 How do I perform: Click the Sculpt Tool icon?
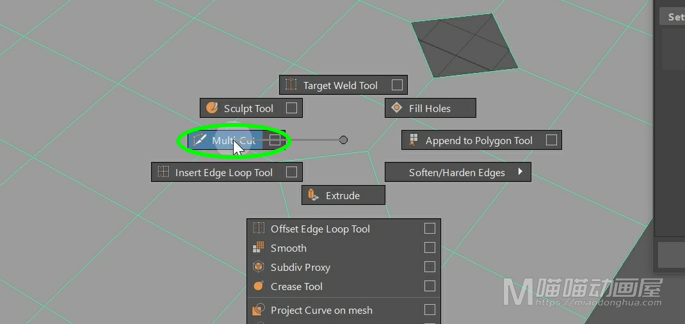click(x=212, y=108)
